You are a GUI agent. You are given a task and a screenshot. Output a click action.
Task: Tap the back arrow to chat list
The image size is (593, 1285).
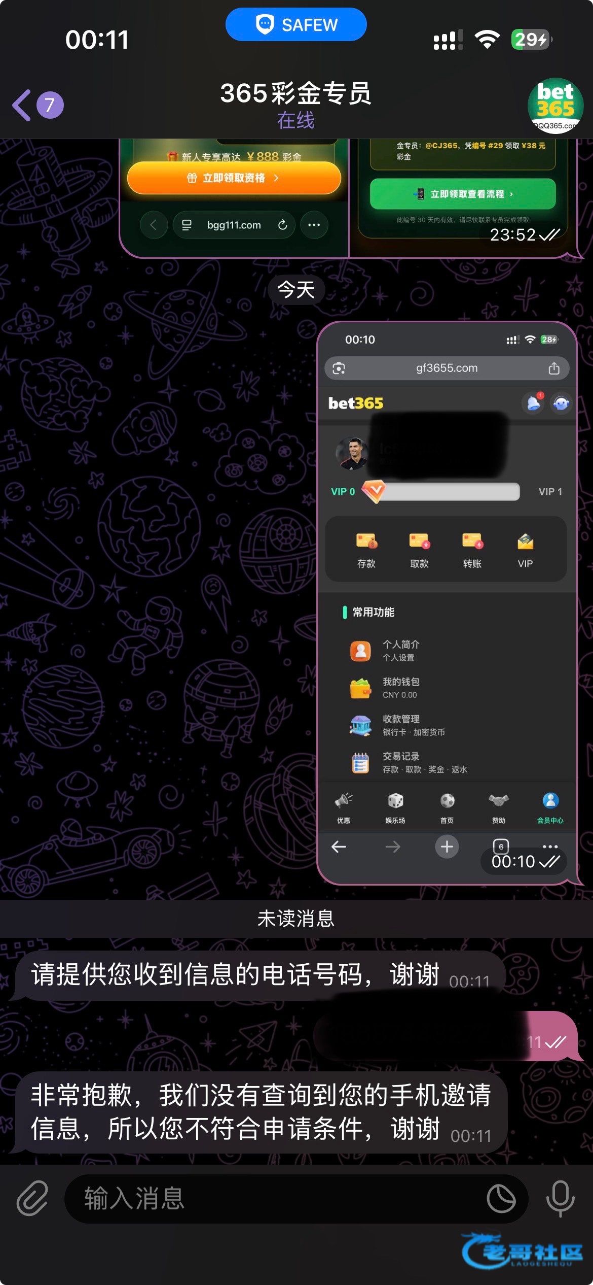(22, 105)
